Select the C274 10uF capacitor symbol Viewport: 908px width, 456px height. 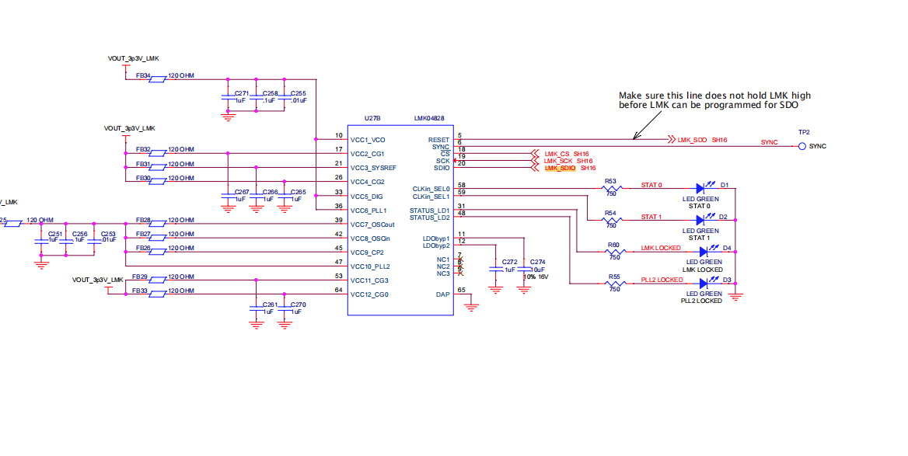pyautogui.click(x=524, y=269)
